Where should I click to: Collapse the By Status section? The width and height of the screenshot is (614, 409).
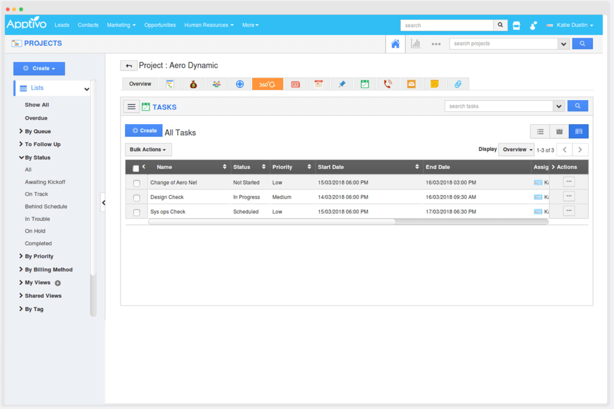click(37, 157)
